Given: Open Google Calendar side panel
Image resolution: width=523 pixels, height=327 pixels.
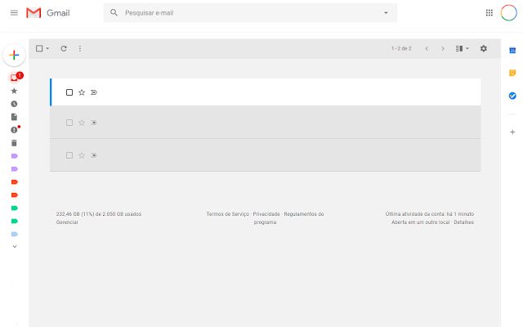Looking at the screenshot, I should [x=512, y=51].
